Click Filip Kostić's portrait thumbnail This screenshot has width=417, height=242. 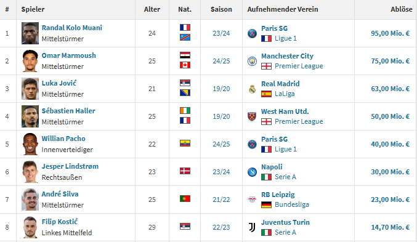[30, 227]
